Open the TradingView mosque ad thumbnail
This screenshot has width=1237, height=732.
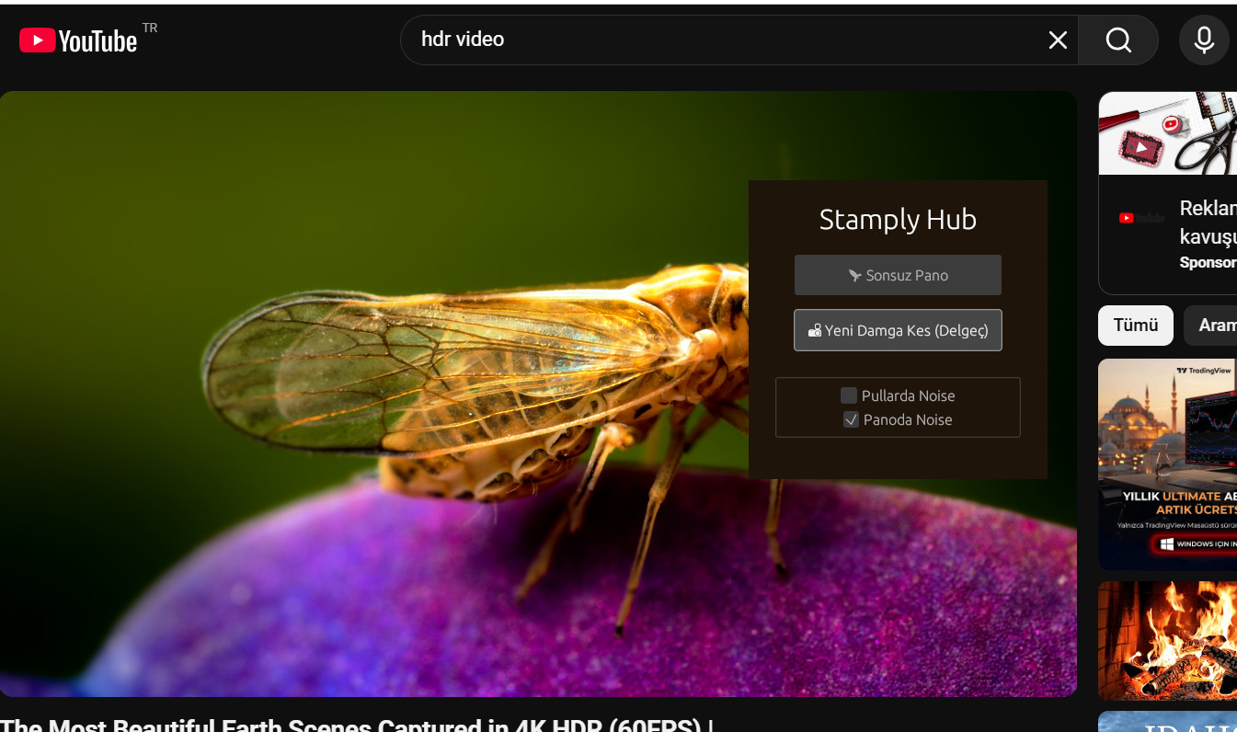tap(1168, 432)
